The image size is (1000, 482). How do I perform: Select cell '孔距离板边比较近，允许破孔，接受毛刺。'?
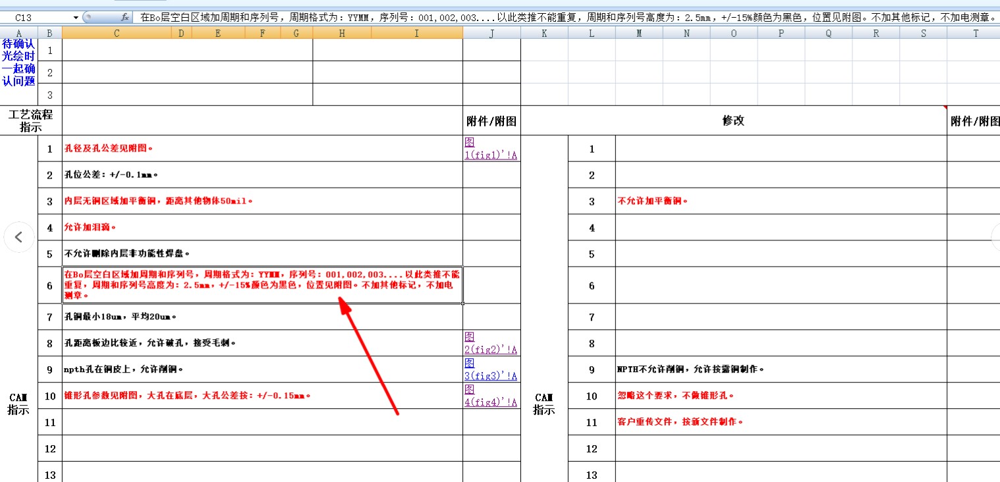pos(262,343)
